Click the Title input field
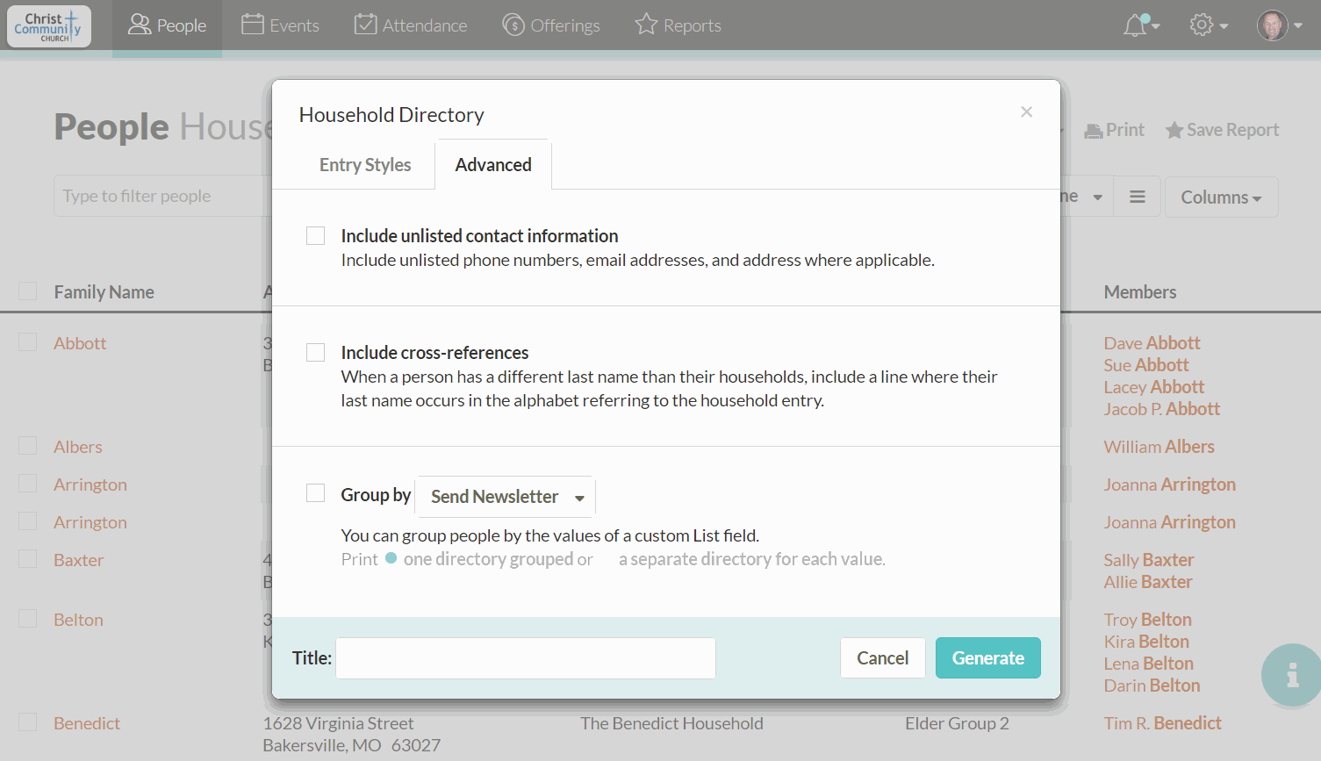Screen dimensions: 1321x761 pos(524,657)
